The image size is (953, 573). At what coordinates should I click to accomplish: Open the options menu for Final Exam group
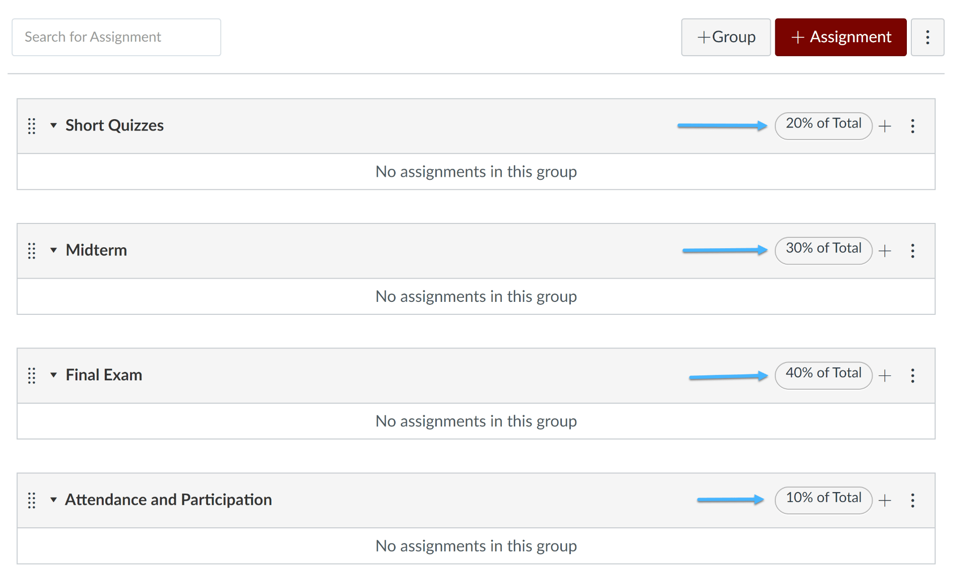point(913,376)
